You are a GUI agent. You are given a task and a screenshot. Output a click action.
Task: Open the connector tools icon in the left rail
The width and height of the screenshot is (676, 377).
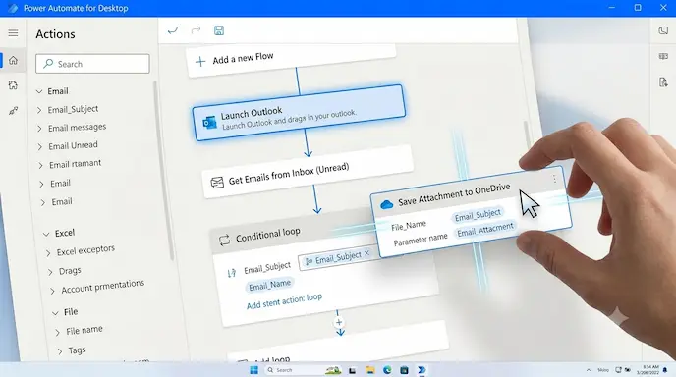(14, 111)
